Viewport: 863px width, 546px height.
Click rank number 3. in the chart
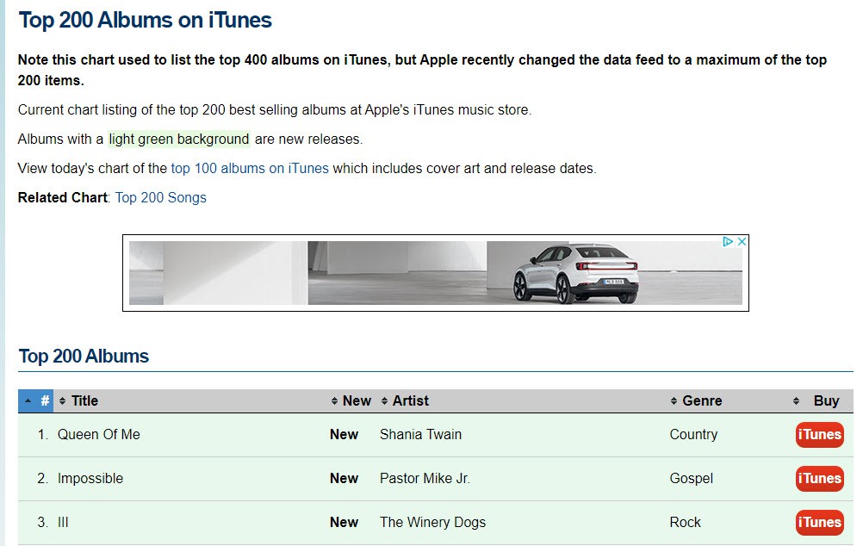43,523
